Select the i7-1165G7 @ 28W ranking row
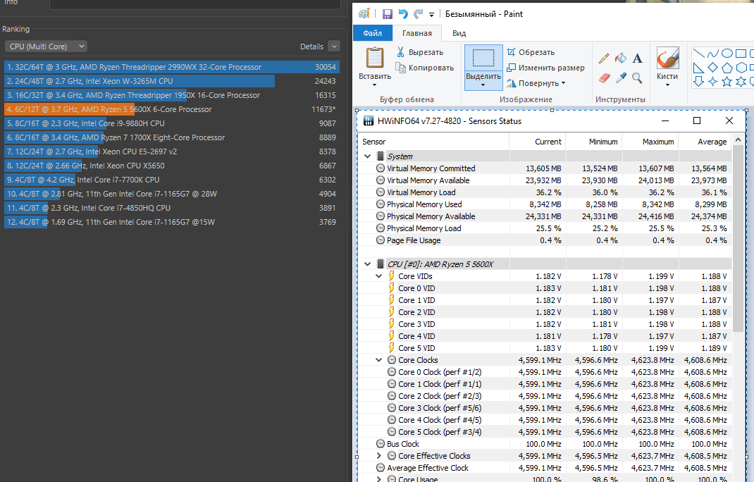Screen dimensions: 754x482 click(x=172, y=193)
